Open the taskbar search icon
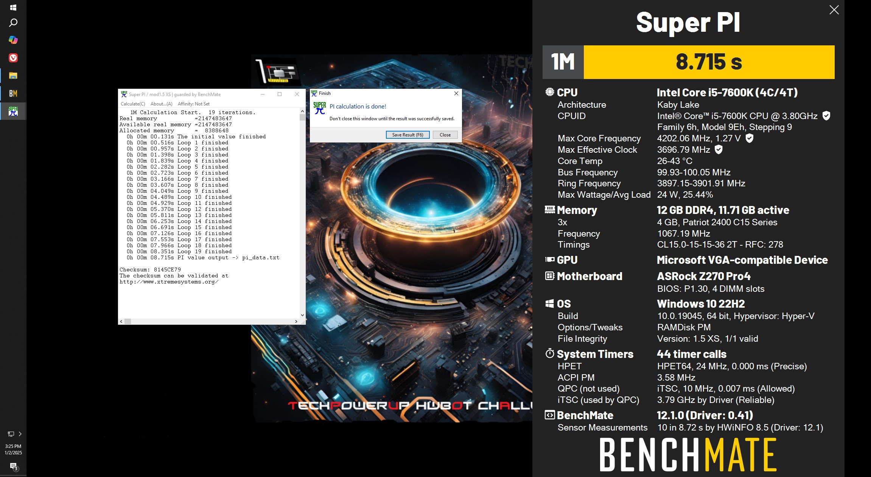The image size is (871, 477). coord(13,23)
